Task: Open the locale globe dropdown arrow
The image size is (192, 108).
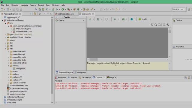Action: [135, 19]
